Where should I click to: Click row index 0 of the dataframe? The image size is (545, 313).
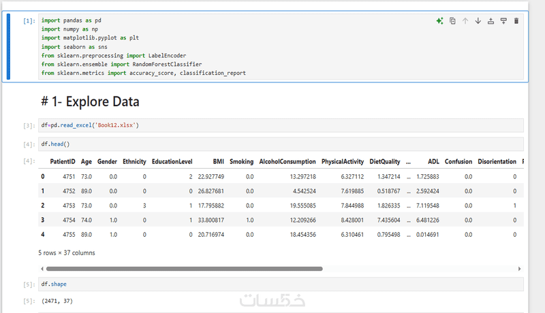(43, 176)
